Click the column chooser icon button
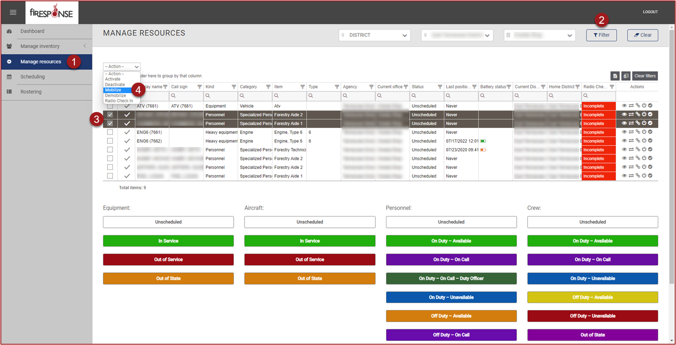 click(x=626, y=76)
